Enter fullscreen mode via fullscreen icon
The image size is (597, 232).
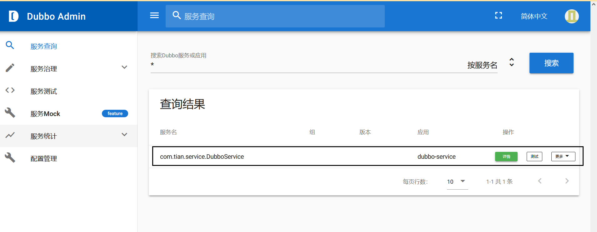(x=499, y=16)
